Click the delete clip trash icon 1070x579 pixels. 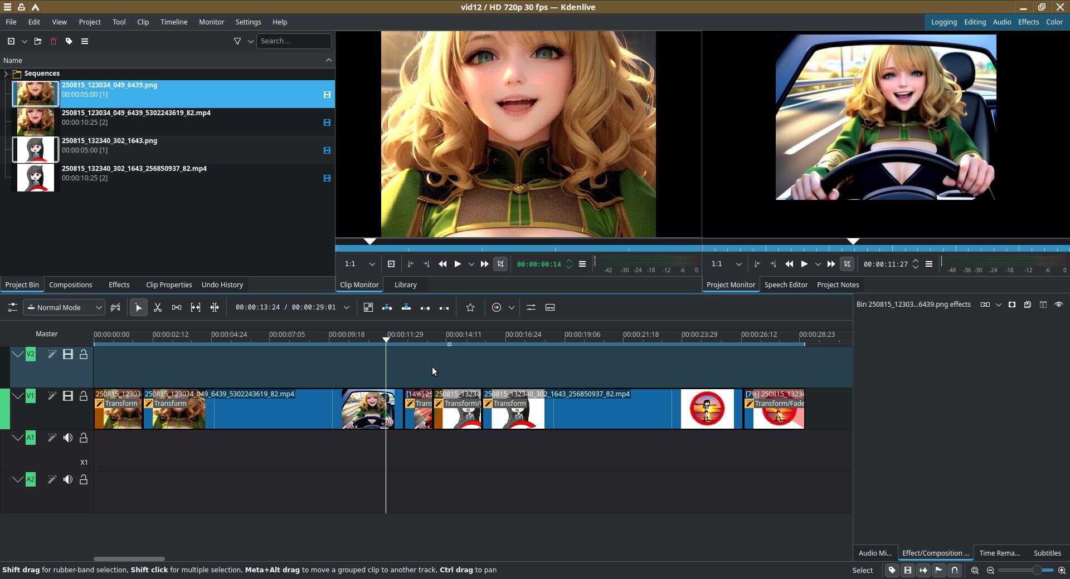point(53,41)
